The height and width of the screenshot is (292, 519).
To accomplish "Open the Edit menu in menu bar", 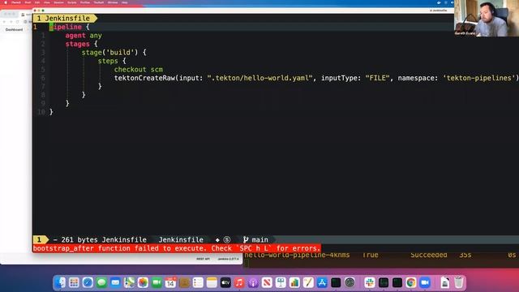I will [37, 2].
